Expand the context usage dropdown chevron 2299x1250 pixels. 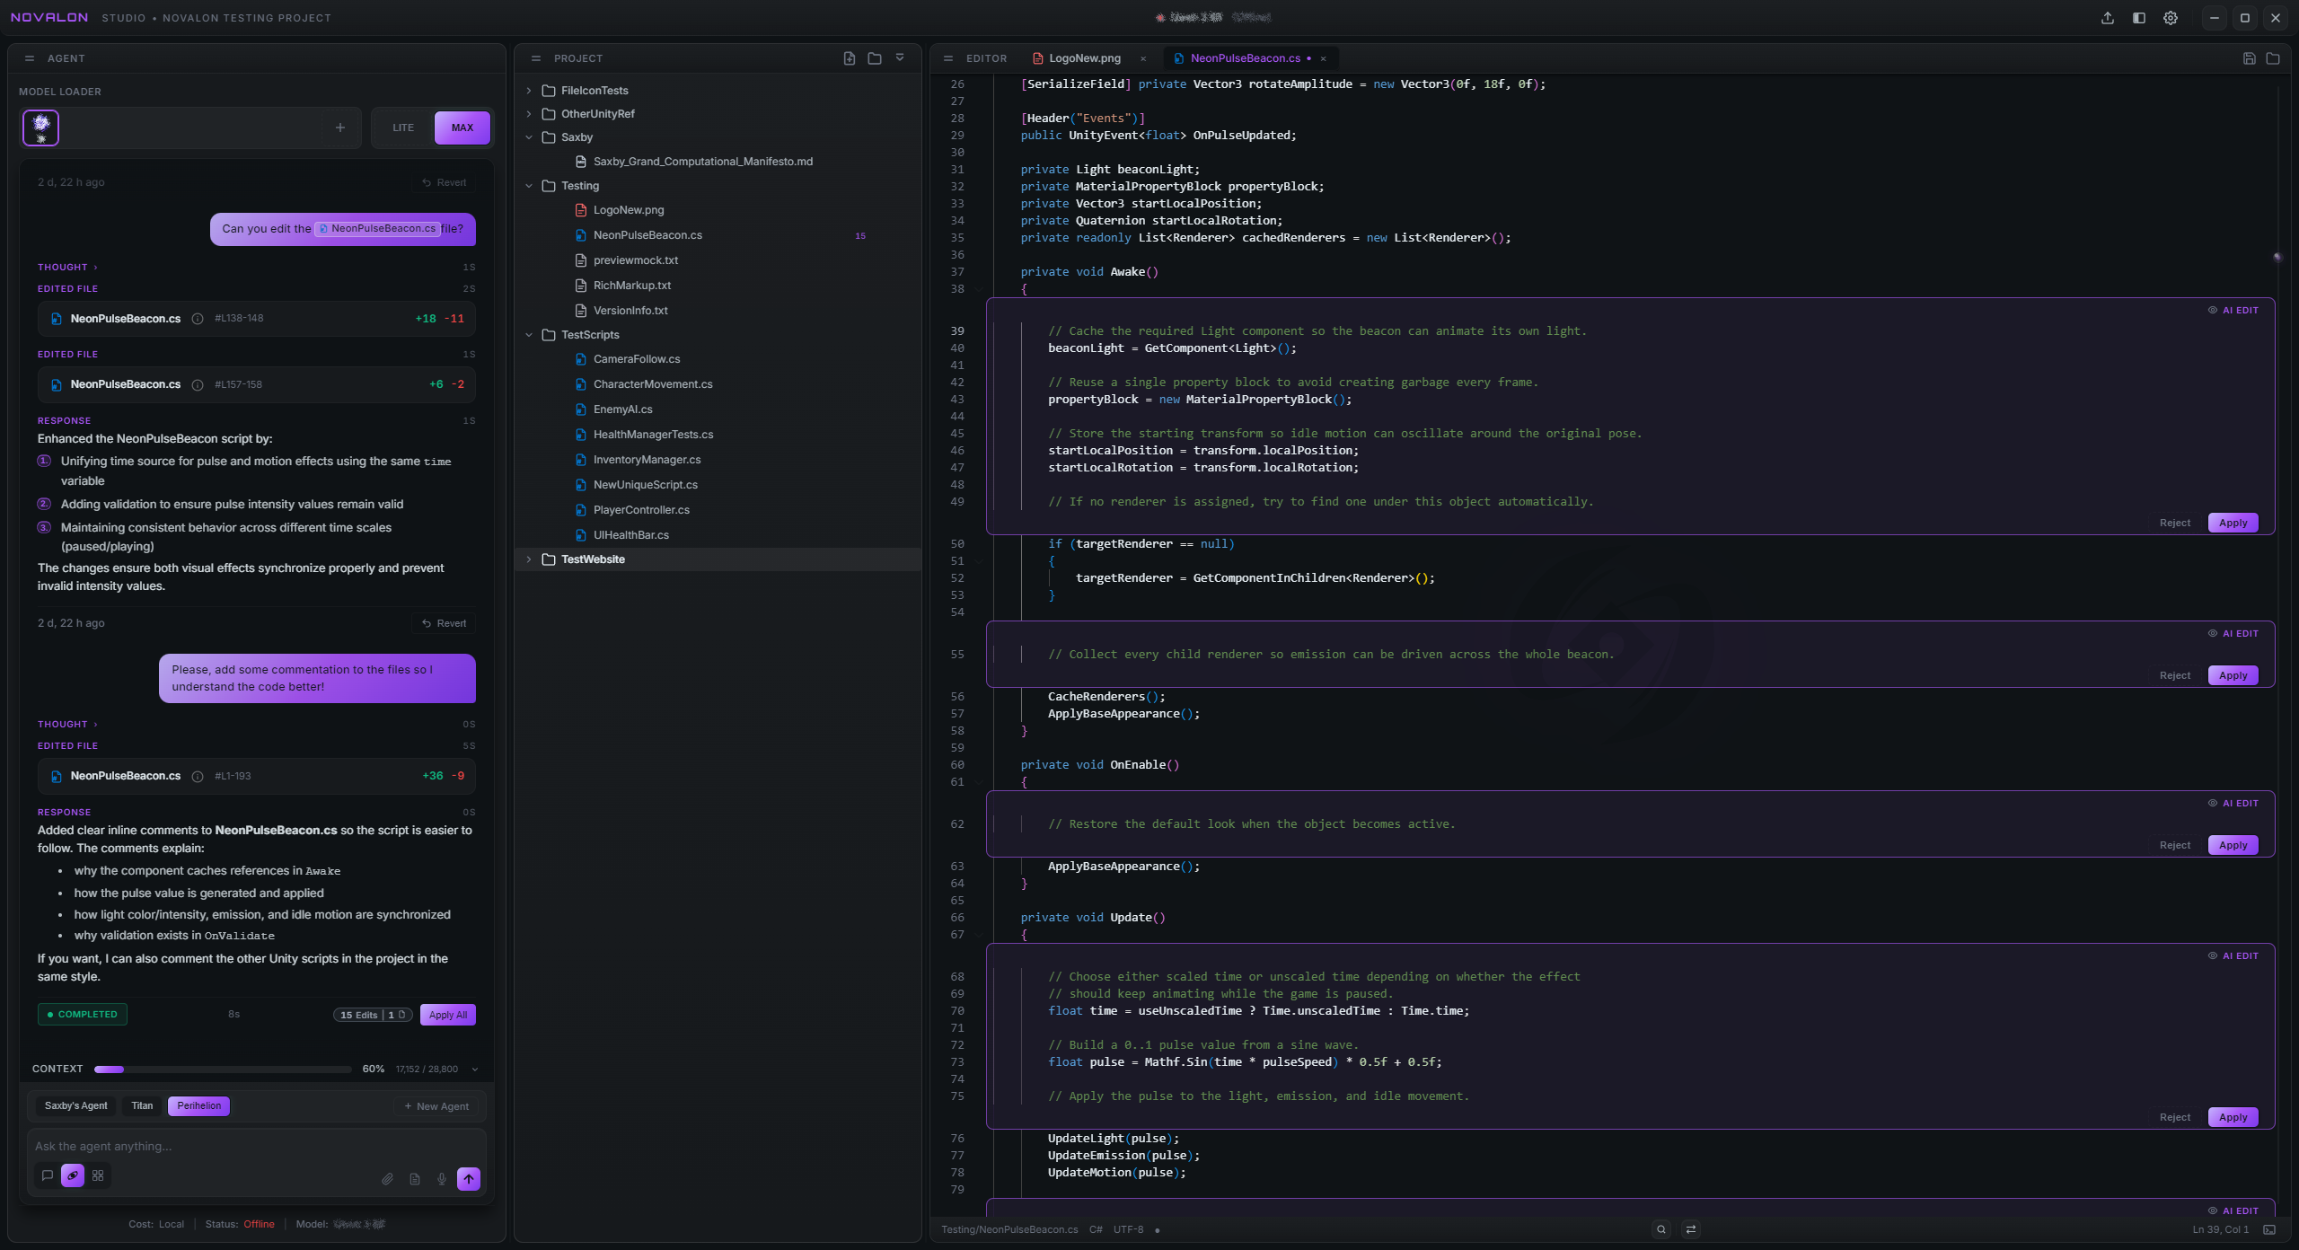[475, 1070]
